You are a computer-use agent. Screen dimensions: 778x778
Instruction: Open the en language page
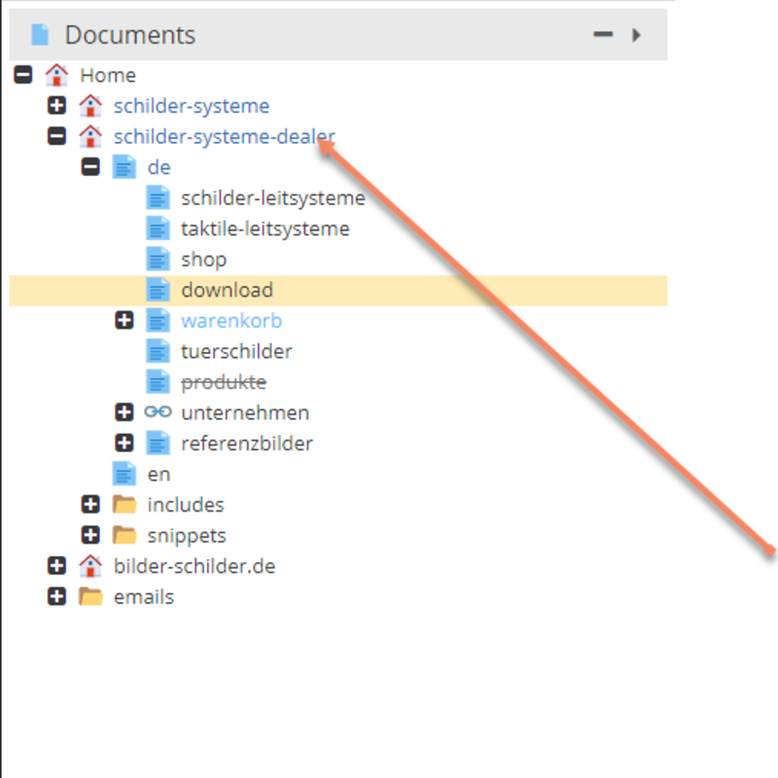tap(159, 475)
